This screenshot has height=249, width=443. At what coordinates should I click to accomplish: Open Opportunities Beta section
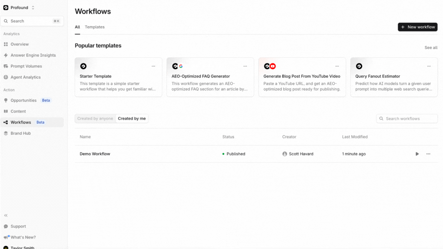[x=23, y=100]
